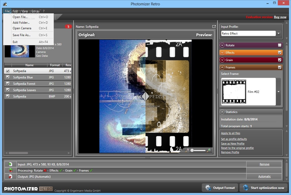This screenshot has height=195, width=291.
Task: Uncheck the Softpedia JPG file checkbox
Action: pyautogui.click(x=8, y=71)
